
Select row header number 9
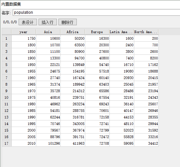click(7, 91)
